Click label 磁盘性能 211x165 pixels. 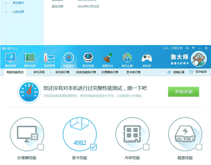[185, 158]
